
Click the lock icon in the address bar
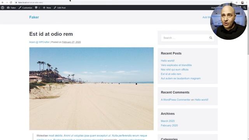pos(16,2)
